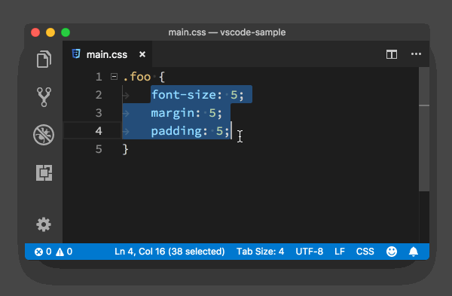Screen dimensions: 452x296
Task: Click Ln 4, Col 16 position indicator
Action: coord(169,252)
